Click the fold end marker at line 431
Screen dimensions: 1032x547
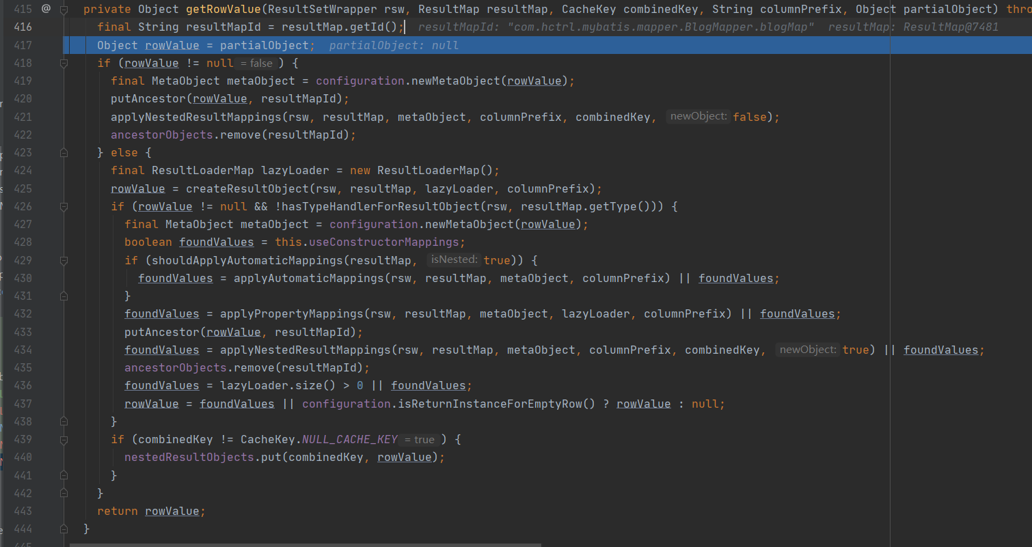[64, 296]
